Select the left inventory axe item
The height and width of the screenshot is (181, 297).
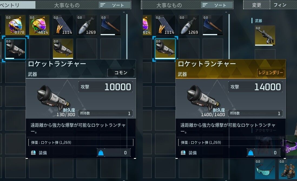click(x=110, y=25)
